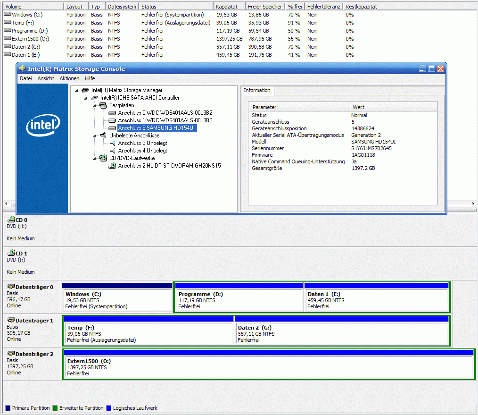Image resolution: width=478 pixels, height=415 pixels.
Task: Sort by the Freier Speicher column header
Action: [265, 7]
